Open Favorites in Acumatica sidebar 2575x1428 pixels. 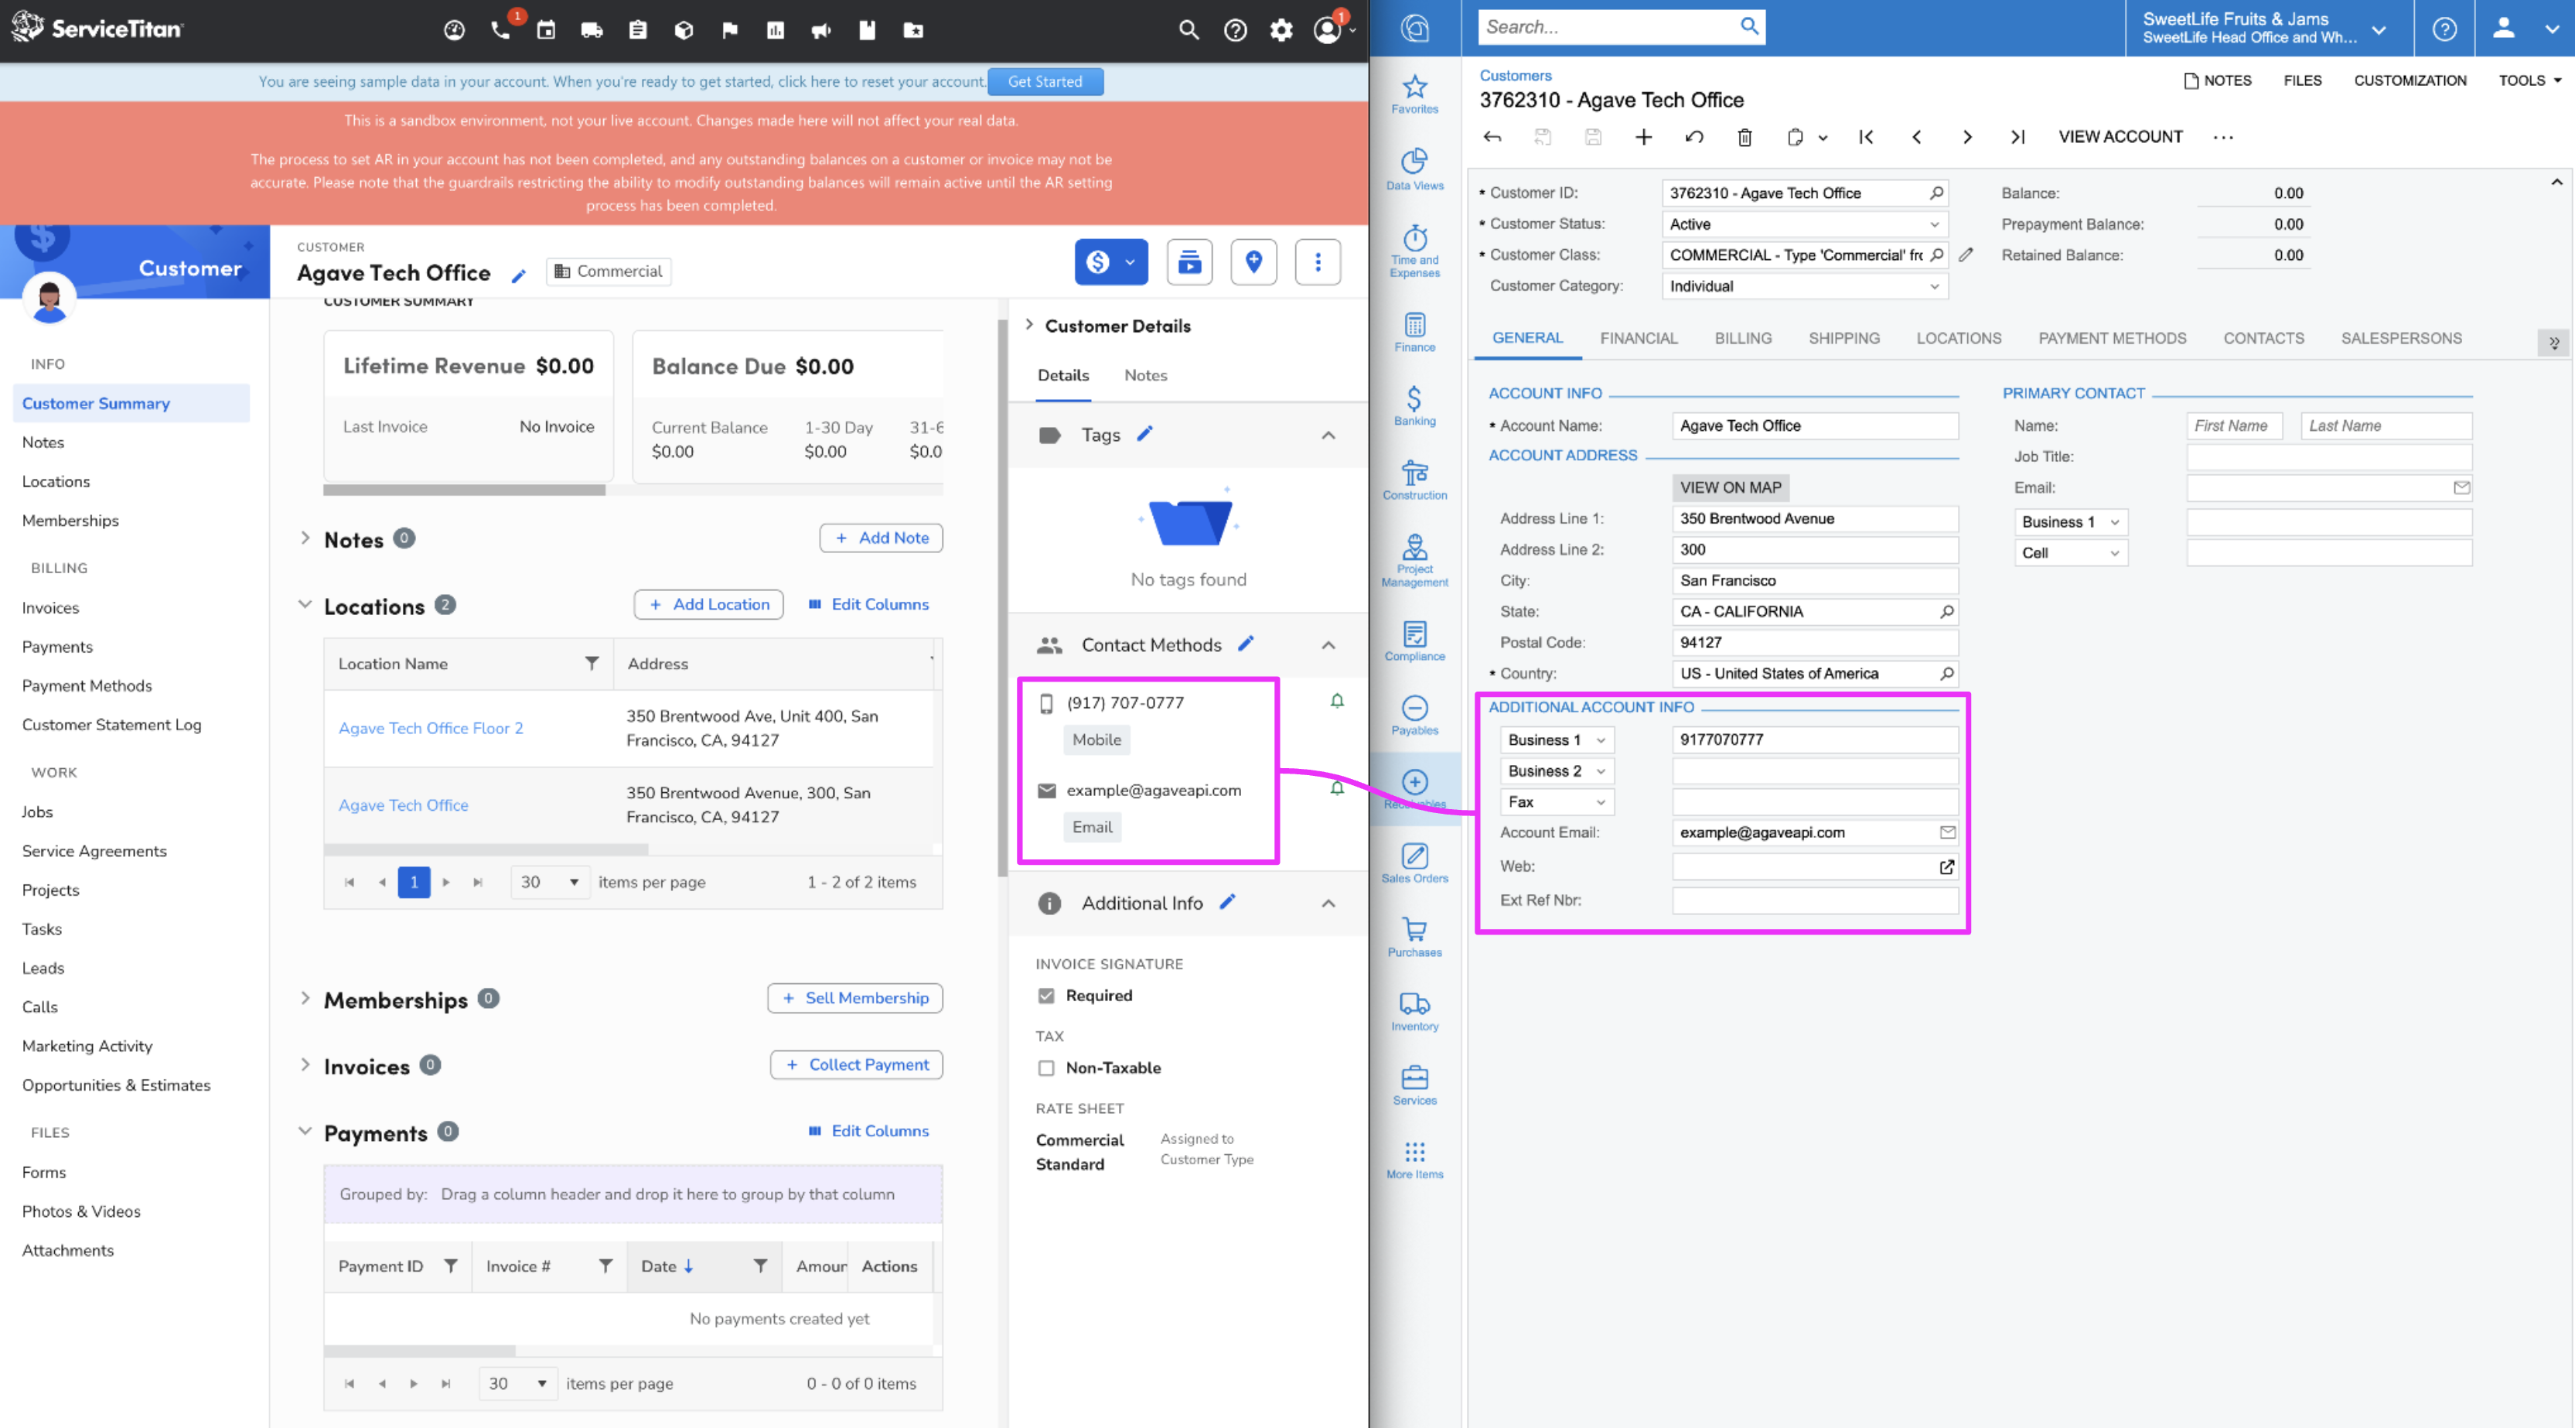(x=1414, y=94)
